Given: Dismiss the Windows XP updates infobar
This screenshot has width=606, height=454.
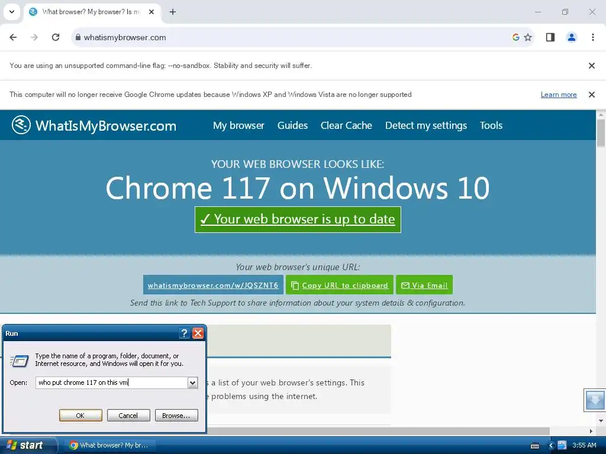Looking at the screenshot, I should [x=591, y=95].
